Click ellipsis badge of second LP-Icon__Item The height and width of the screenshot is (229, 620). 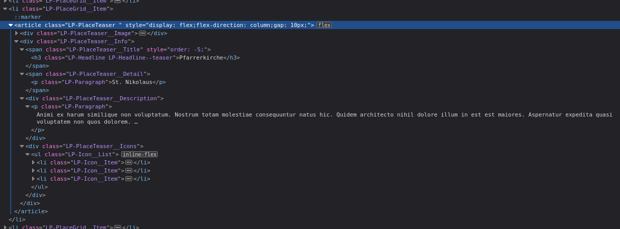coord(129,170)
